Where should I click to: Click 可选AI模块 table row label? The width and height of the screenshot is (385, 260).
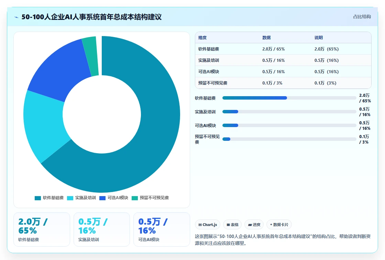(x=209, y=72)
